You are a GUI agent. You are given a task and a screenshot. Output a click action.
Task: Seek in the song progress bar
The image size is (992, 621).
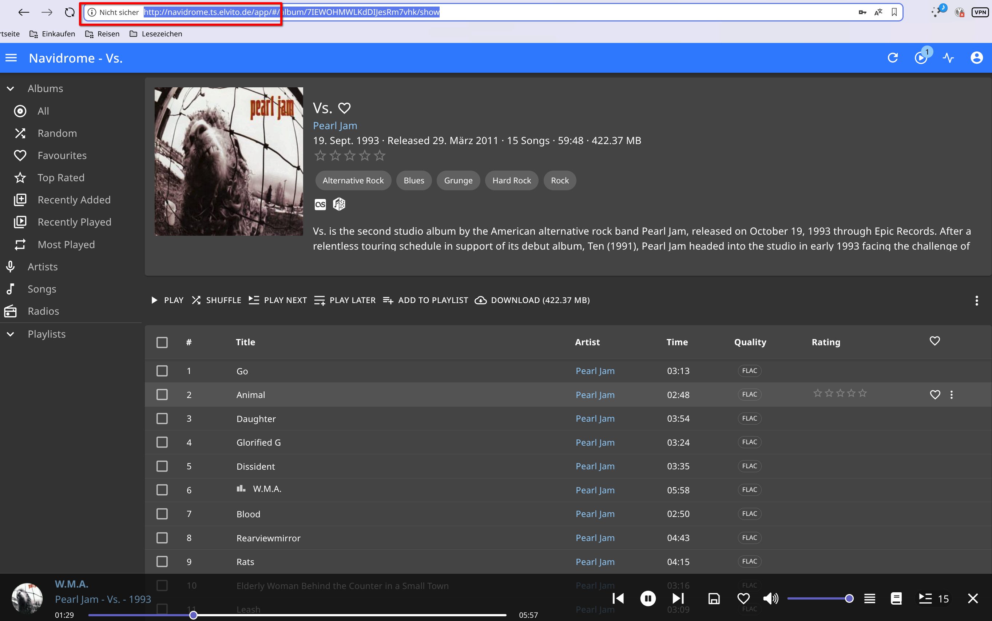tap(297, 615)
